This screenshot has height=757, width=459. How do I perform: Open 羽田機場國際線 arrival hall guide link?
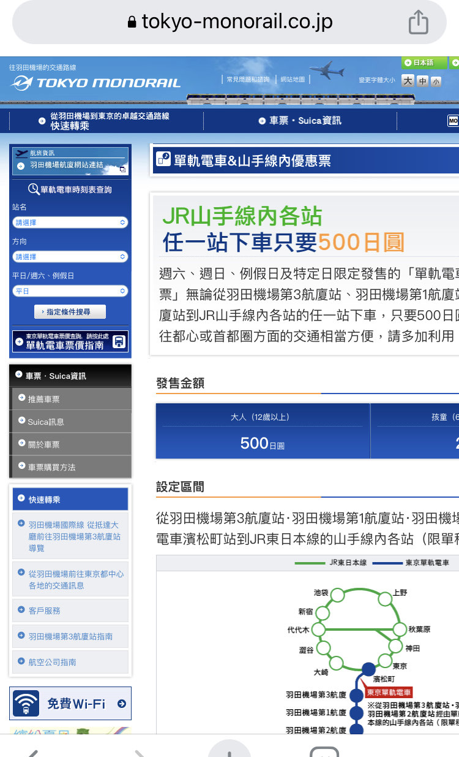pyautogui.click(x=70, y=536)
